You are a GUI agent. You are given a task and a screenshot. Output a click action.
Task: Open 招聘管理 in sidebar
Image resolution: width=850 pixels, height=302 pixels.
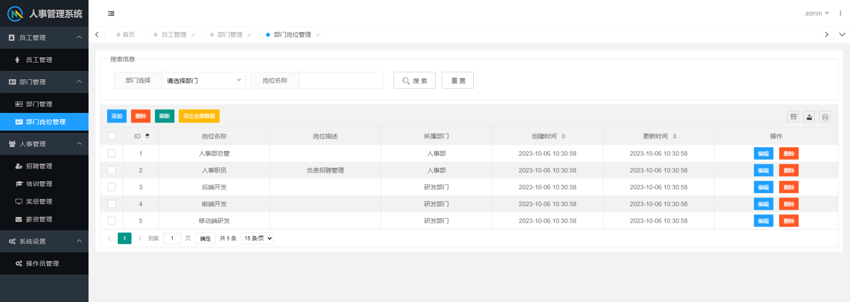[44, 166]
